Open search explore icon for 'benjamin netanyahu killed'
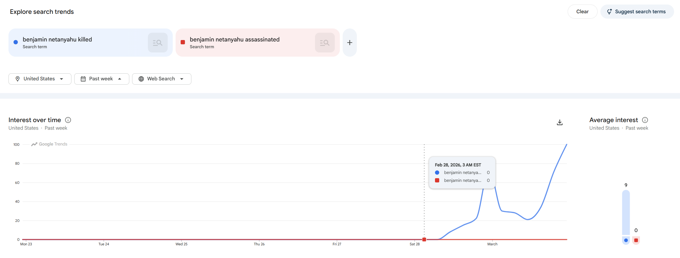 click(158, 43)
